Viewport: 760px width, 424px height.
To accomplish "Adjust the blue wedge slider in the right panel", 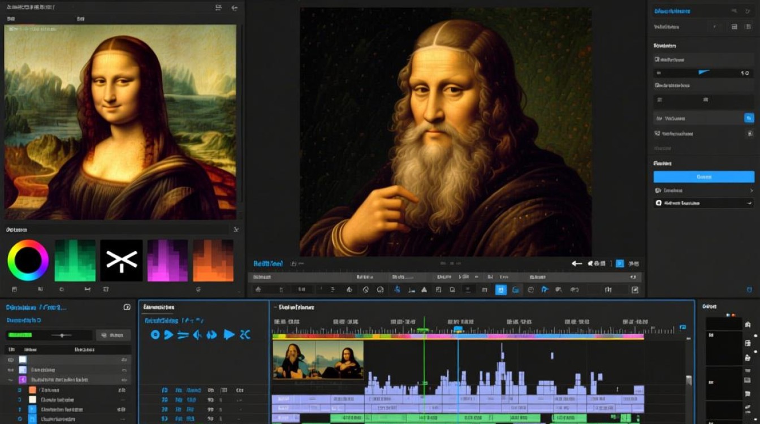I will point(703,72).
